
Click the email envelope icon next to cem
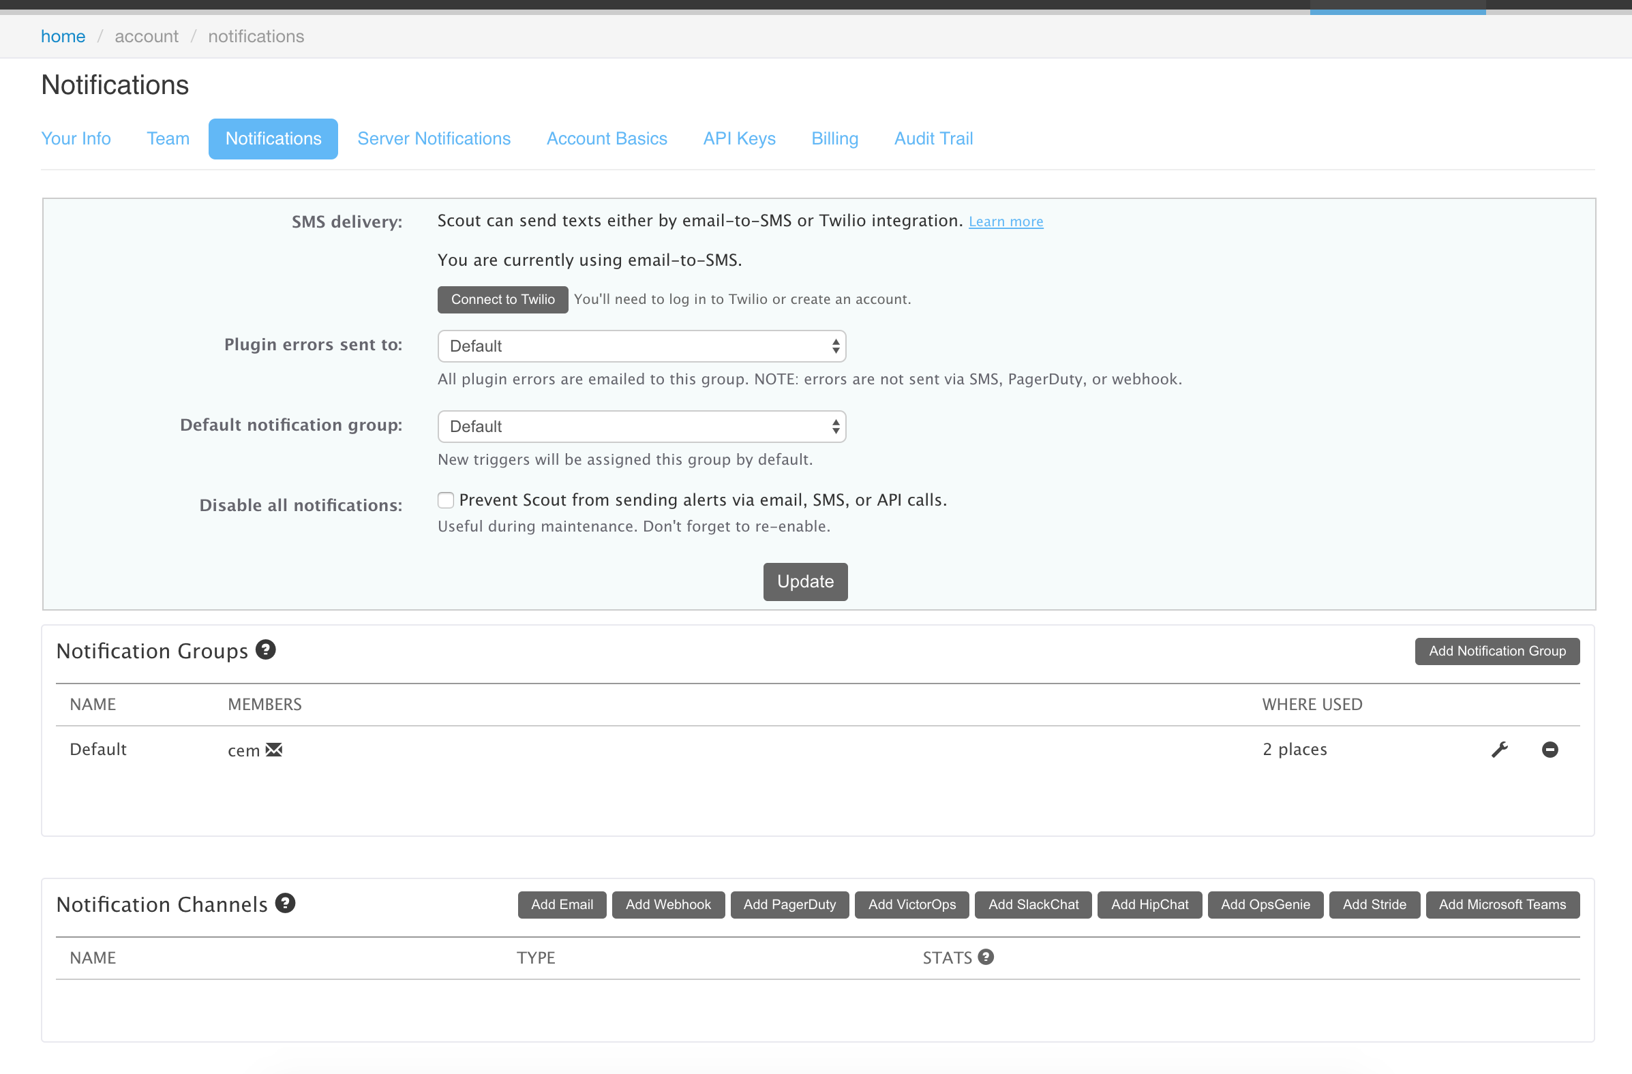coord(274,749)
